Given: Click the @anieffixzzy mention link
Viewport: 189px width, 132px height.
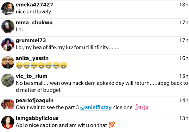Looking at the screenshot, I should pyautogui.click(x=96, y=107).
